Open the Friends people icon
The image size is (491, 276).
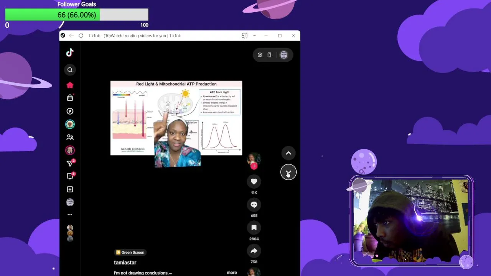pyautogui.click(x=70, y=137)
